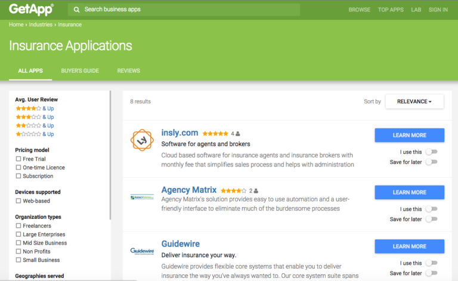This screenshot has width=458, height=281.
Task: Go to Home breadcrumb
Action: [16, 24]
